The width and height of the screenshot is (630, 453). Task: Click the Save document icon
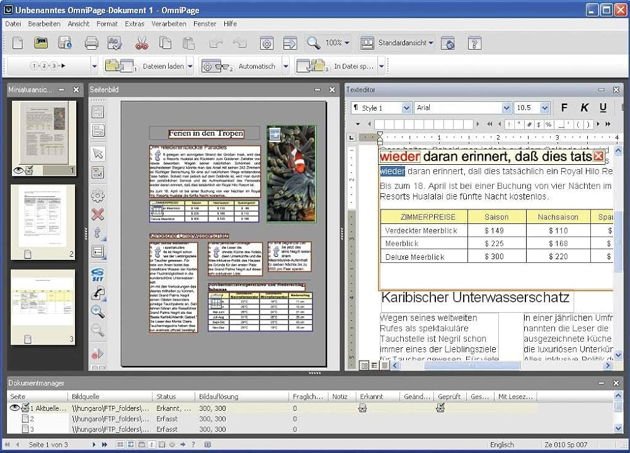point(64,43)
